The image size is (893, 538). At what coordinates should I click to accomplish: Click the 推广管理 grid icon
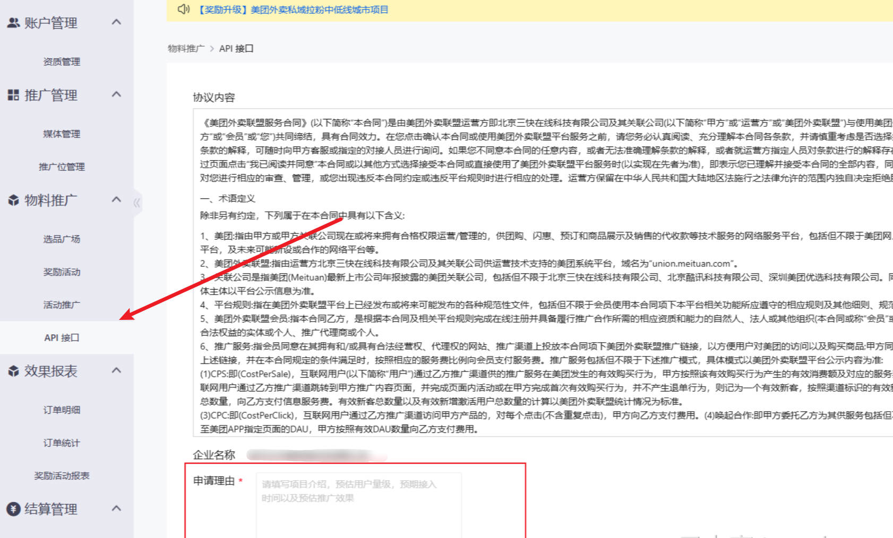13,95
